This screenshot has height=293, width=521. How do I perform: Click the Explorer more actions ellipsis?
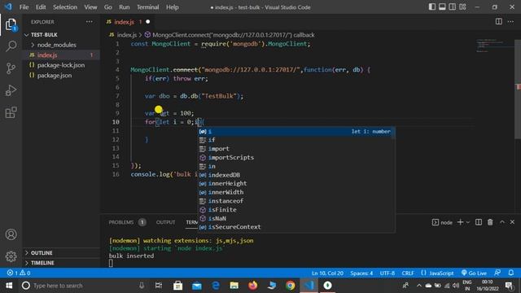90,22
